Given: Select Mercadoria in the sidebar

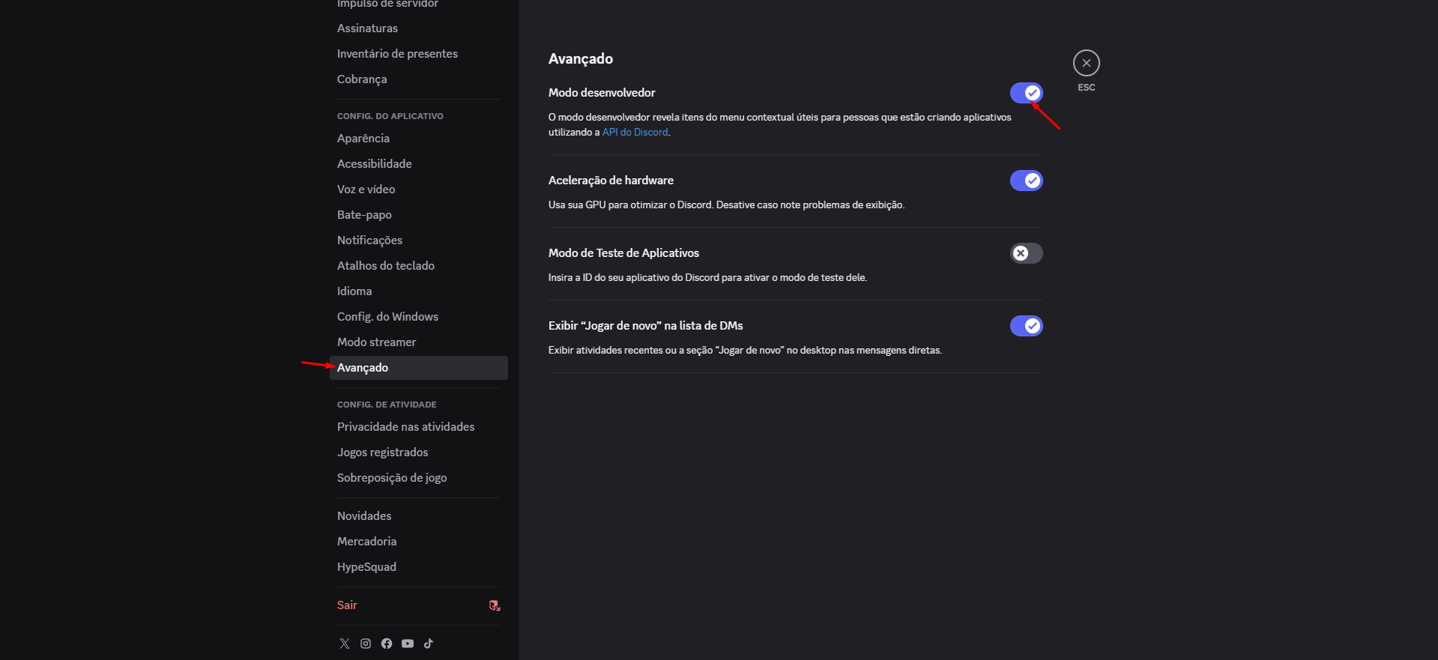Looking at the screenshot, I should pyautogui.click(x=419, y=542).
